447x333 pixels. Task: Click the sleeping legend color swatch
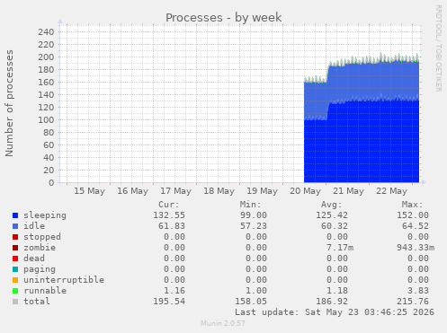pos(15,215)
